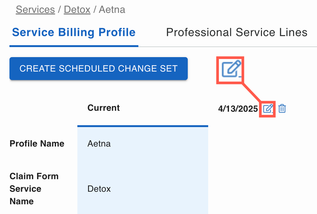Click the Aetna breadcrumb item
The height and width of the screenshot is (214, 317).
click(112, 10)
